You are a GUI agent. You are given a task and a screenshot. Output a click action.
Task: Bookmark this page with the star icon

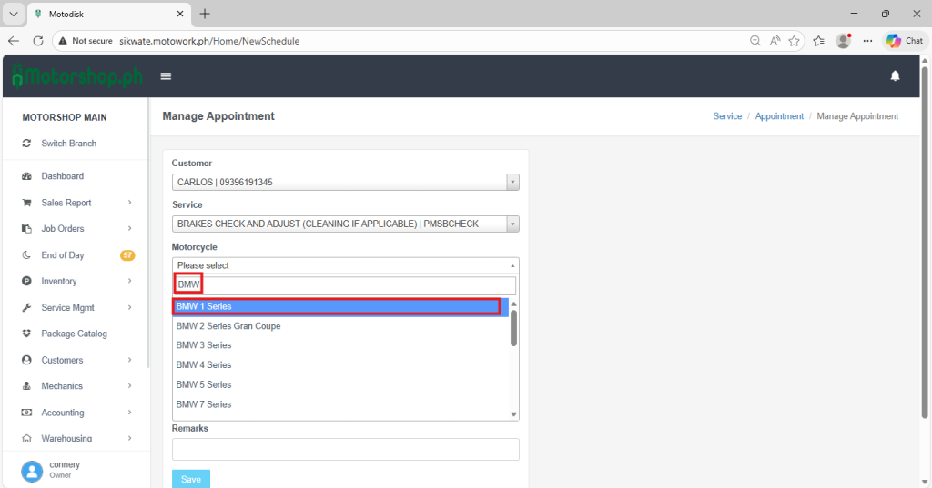pos(795,41)
